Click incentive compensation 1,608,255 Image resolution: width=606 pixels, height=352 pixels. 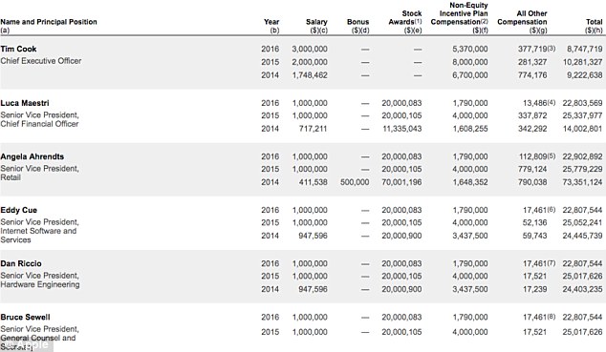click(x=470, y=129)
